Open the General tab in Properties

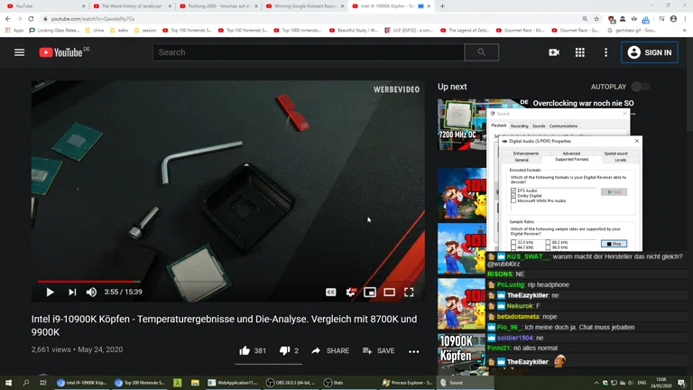(x=521, y=160)
